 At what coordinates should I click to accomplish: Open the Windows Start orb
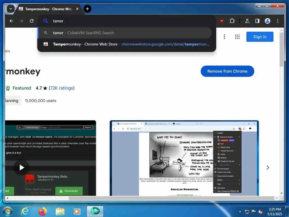click(7, 211)
